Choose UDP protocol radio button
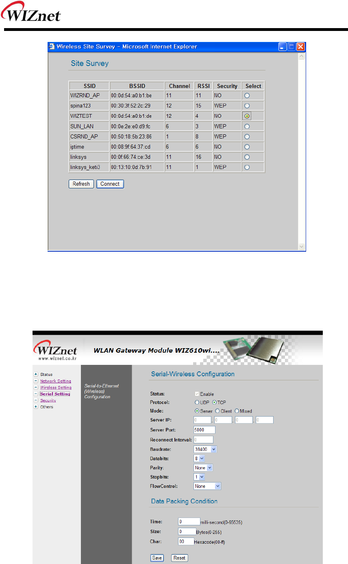Viewport: 348px width, 564px height. (197, 402)
